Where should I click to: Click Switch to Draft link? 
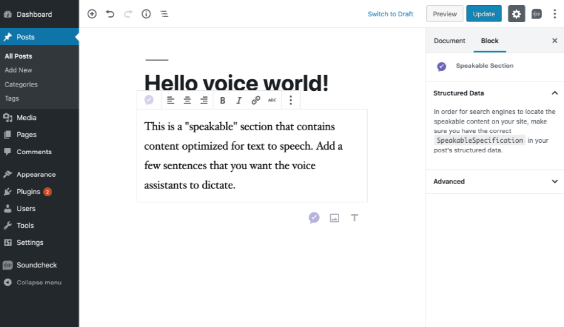point(390,14)
